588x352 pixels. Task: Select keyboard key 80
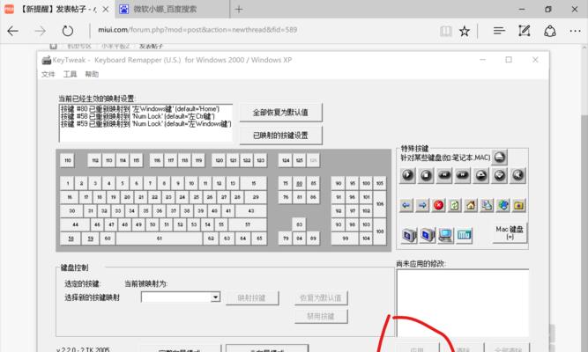[x=299, y=184]
